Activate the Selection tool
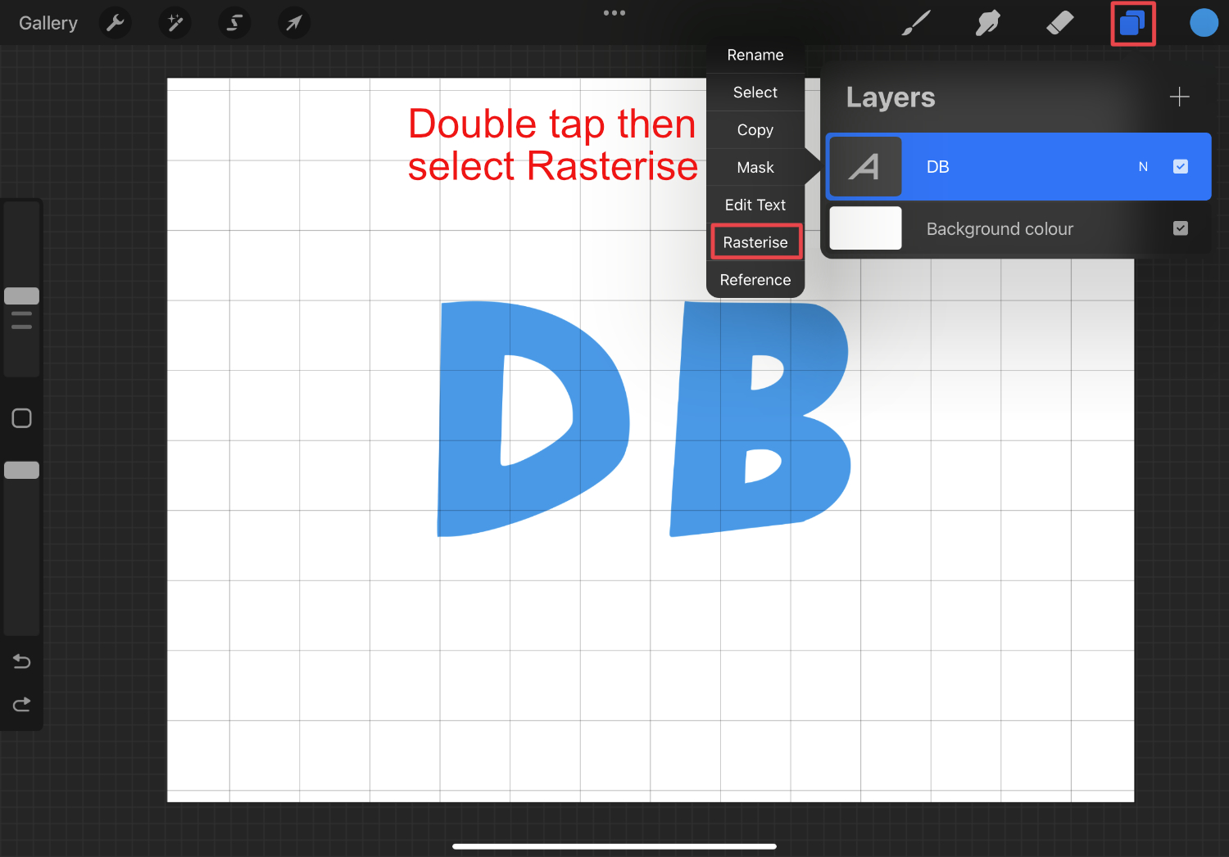 point(234,22)
